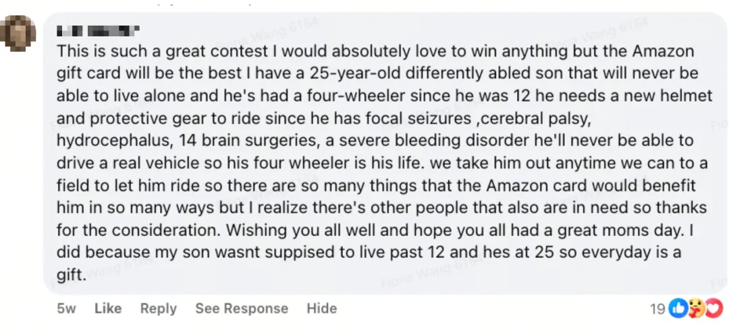Screen dimensions: 729x330
Task: Open the 5w timestamp link
Action: [x=66, y=308]
